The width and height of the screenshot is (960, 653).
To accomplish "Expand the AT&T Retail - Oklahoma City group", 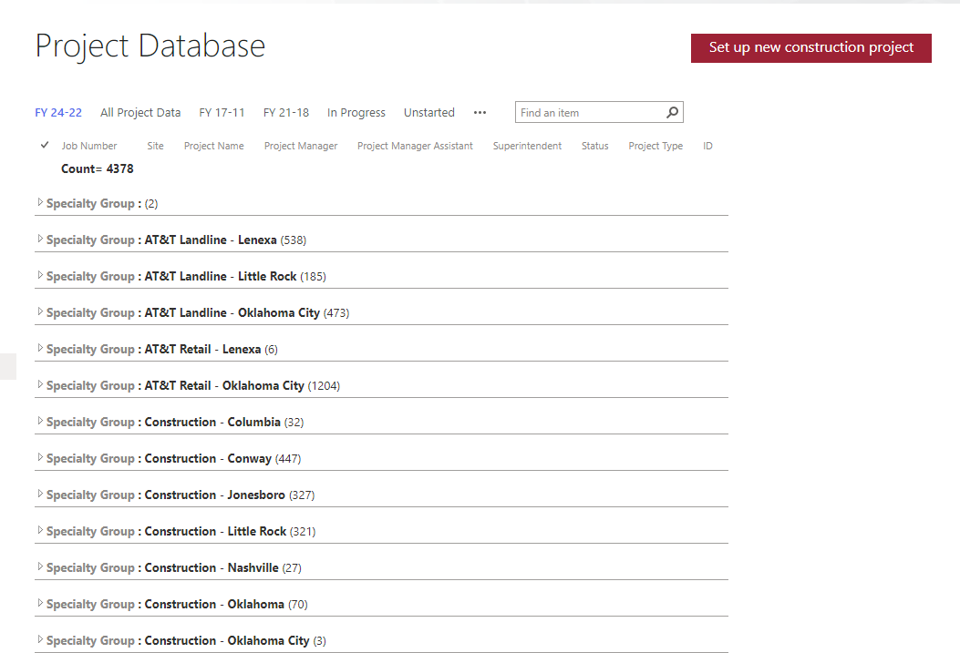I will tap(40, 385).
